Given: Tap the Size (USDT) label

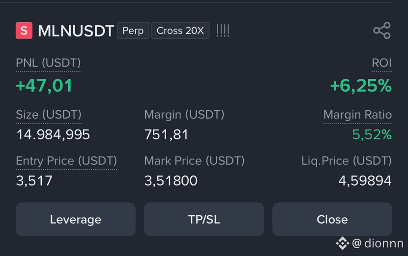Looking at the screenshot, I should coord(49,115).
